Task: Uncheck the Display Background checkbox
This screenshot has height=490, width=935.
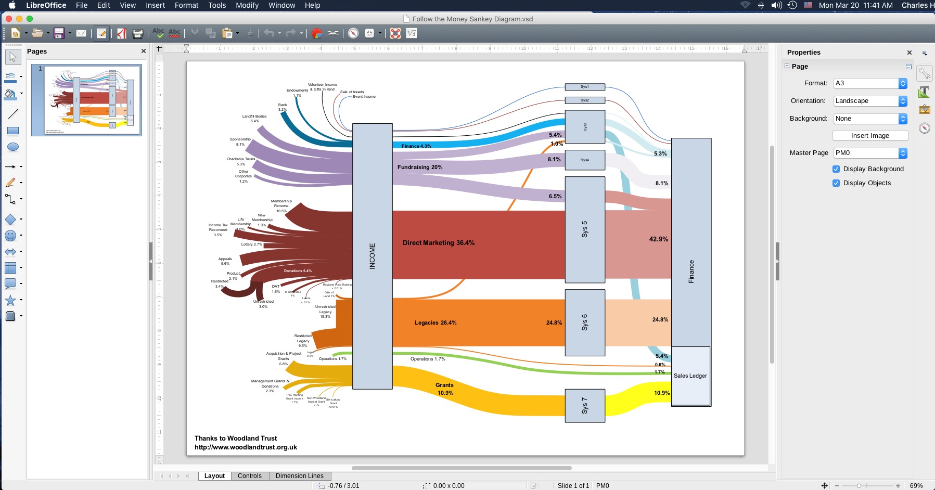Action: (836, 169)
